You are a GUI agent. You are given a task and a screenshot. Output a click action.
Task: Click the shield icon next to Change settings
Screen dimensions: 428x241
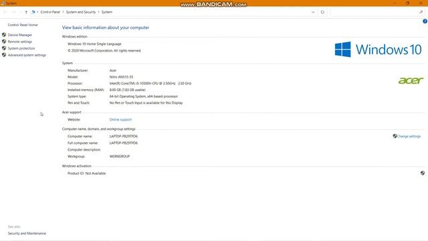pyautogui.click(x=395, y=136)
